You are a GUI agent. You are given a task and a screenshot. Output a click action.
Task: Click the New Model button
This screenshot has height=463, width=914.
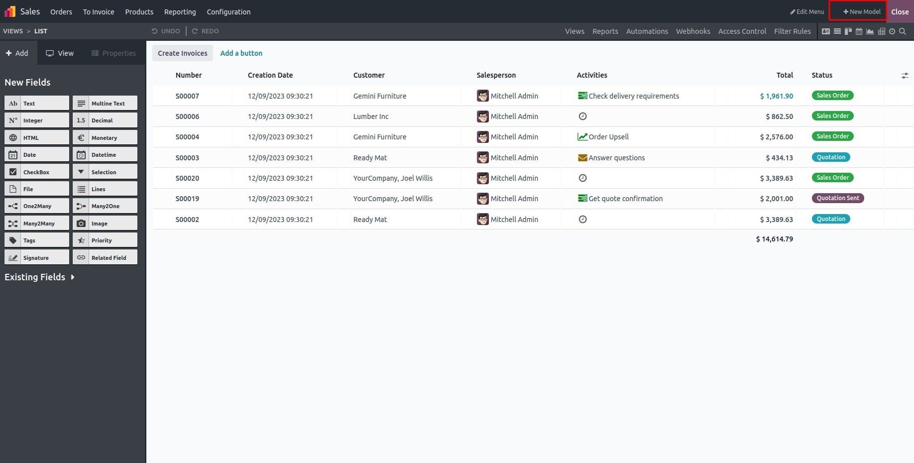tap(862, 11)
